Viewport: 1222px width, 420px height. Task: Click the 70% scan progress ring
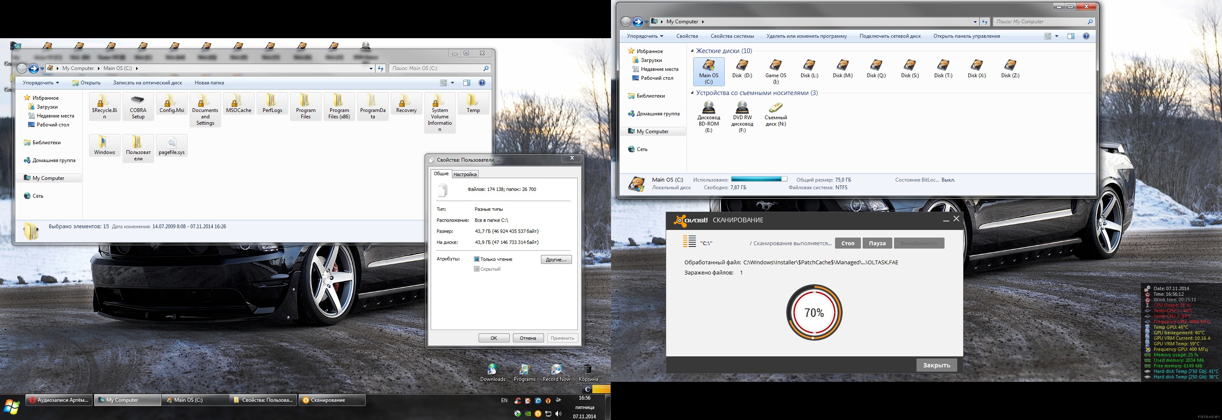(814, 312)
